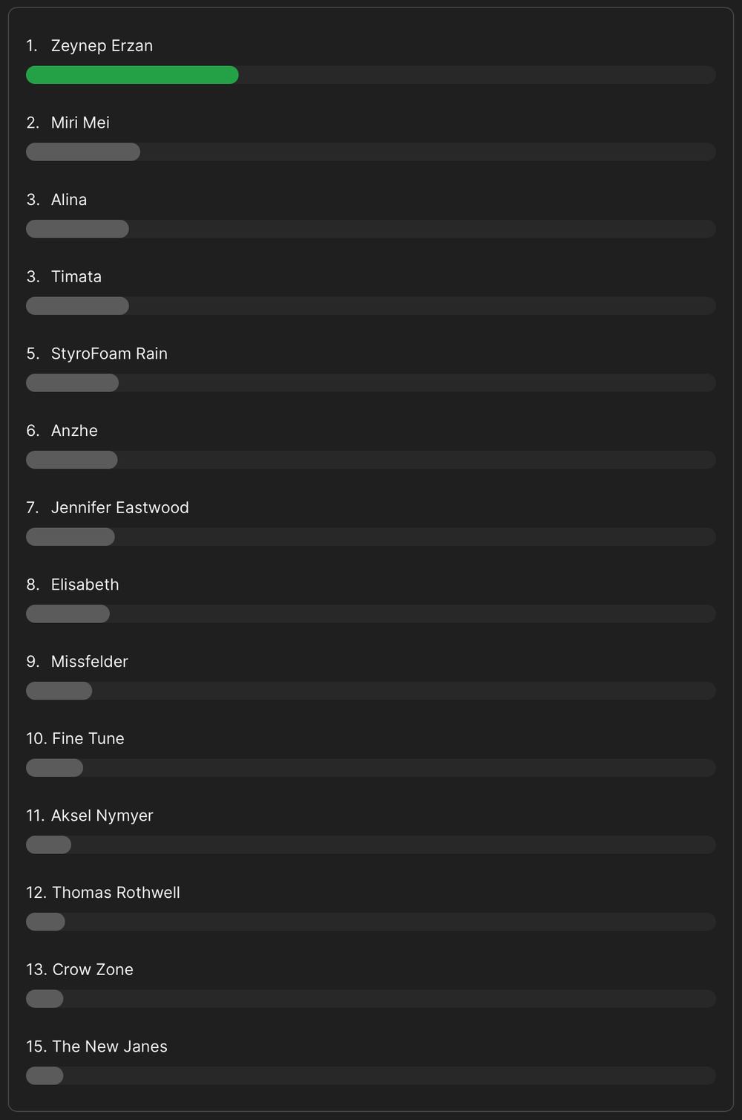This screenshot has width=742, height=1120.
Task: Click the gray bar under Miri Mei
Action: point(83,152)
